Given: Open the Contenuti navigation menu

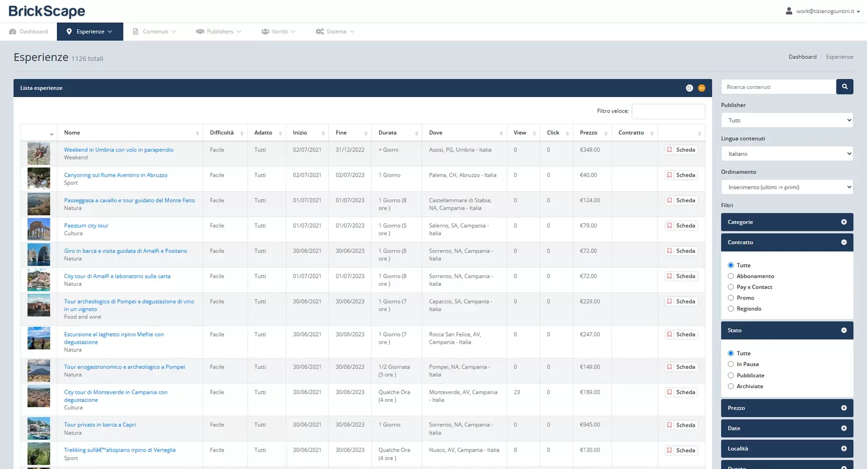Looking at the screenshot, I should [x=154, y=31].
